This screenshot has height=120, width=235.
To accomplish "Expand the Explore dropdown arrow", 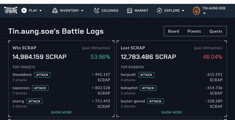I will pyautogui.click(x=183, y=11).
